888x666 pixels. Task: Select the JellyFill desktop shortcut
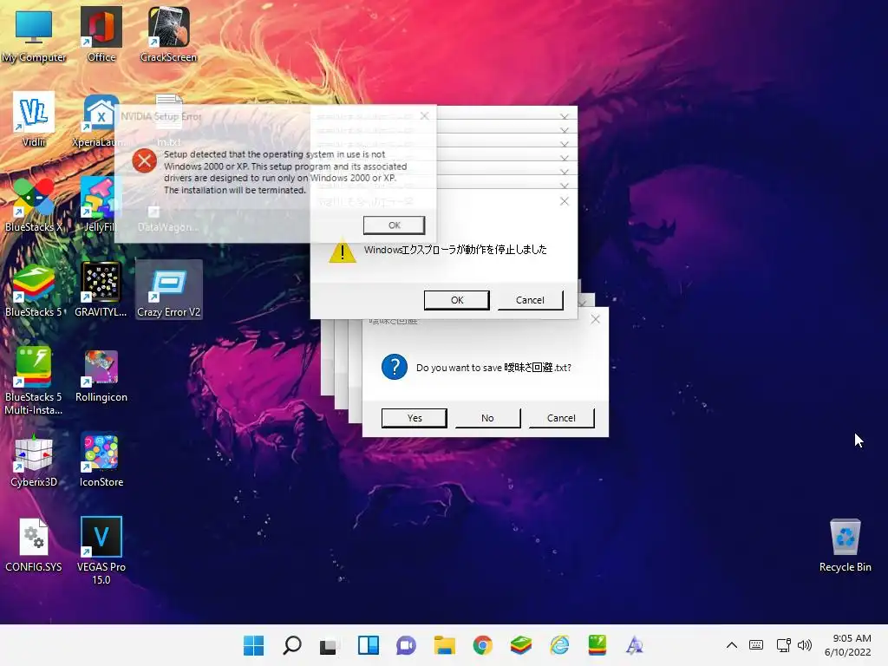(x=101, y=204)
